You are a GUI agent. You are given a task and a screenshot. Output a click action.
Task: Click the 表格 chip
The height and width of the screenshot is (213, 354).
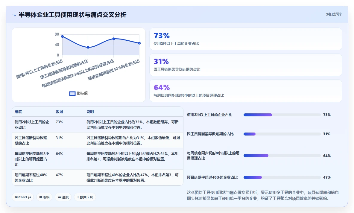(44, 197)
